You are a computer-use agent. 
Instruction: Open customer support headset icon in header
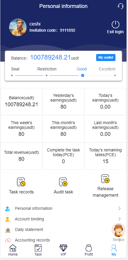point(121,6)
